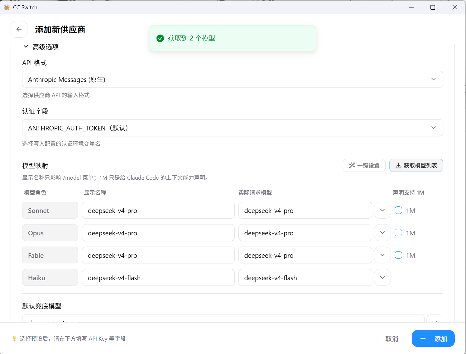Click the Sonnet role label
The width and height of the screenshot is (466, 354).
[50, 210]
